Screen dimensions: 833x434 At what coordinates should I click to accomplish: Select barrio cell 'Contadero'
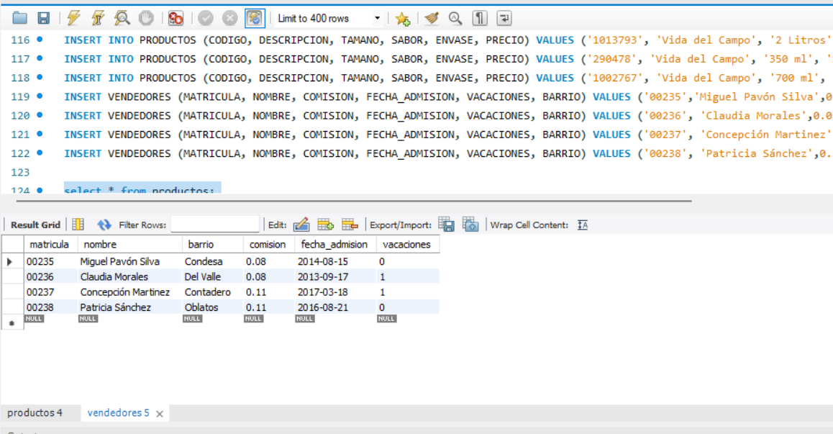(x=213, y=292)
